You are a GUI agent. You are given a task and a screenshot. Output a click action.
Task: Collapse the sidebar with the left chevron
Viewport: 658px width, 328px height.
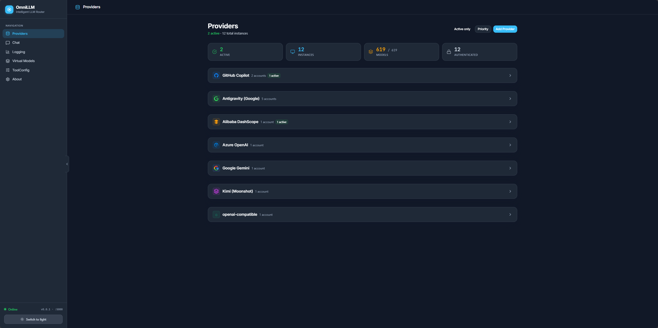pyautogui.click(x=67, y=164)
